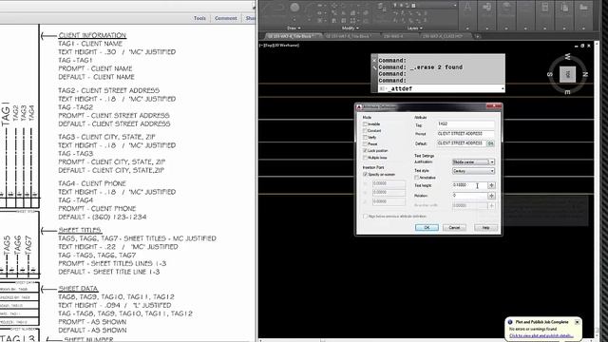Image resolution: width=608 pixels, height=342 pixels.
Task: Select the Circle tool in the Draw panel
Action: [294, 8]
